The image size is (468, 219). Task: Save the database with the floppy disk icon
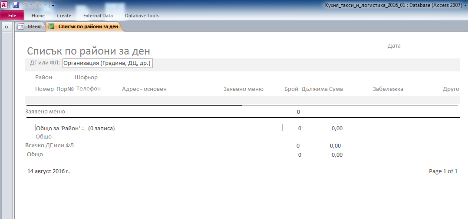(15, 5)
